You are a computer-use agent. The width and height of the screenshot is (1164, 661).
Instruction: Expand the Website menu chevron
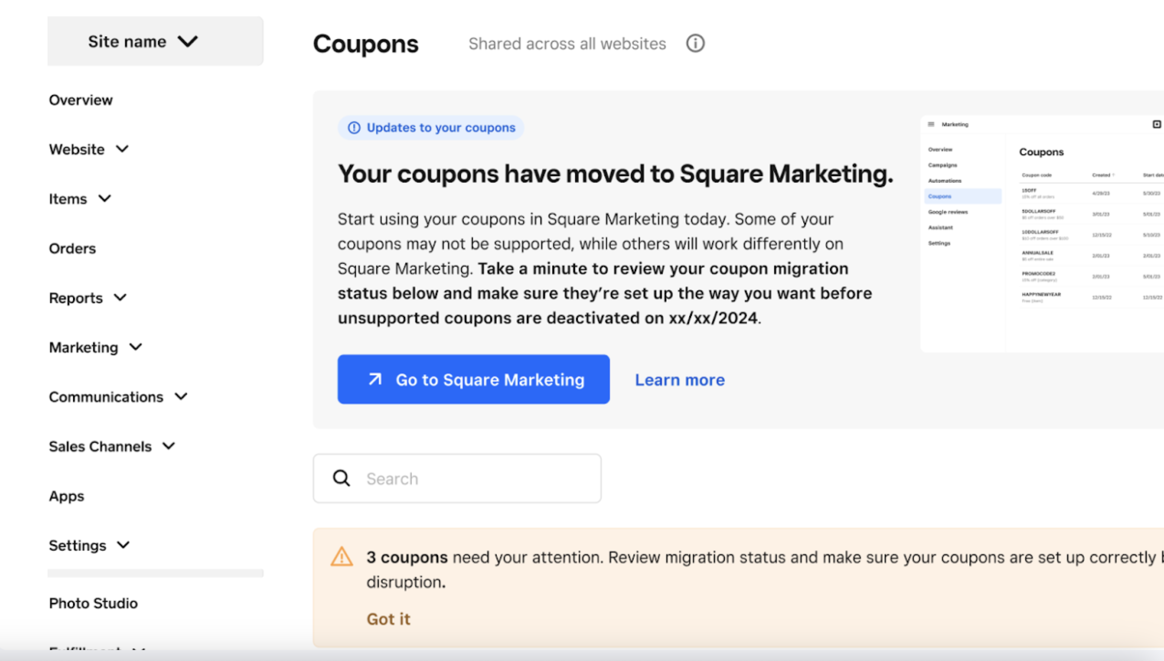click(x=122, y=149)
